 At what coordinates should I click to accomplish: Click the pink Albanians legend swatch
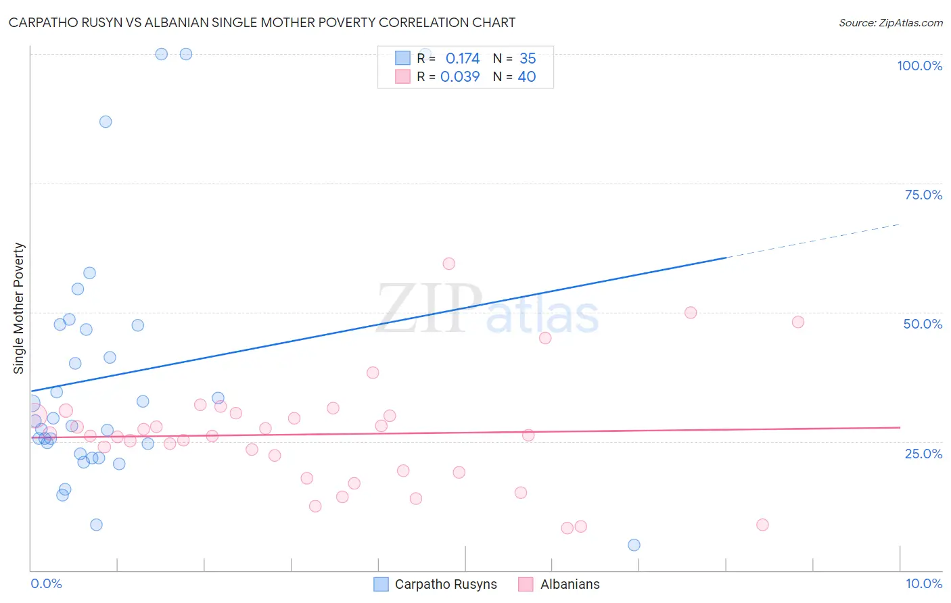526,584
